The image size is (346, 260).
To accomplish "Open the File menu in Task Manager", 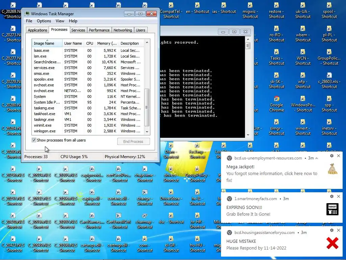I will click(x=29, y=21).
